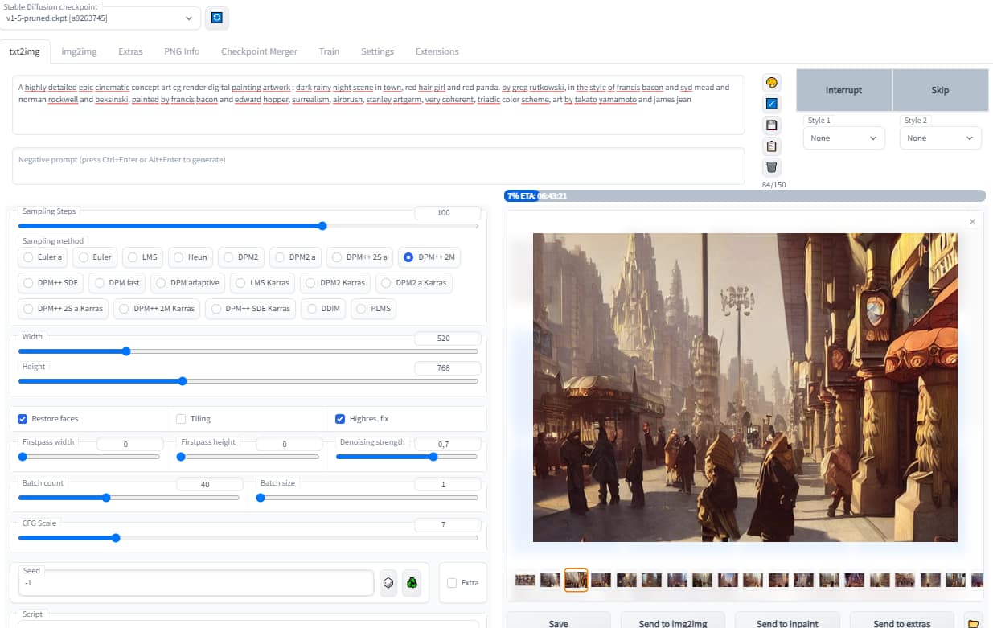Click the artist palette icon
Screen dimensions: 993x628
(x=771, y=83)
